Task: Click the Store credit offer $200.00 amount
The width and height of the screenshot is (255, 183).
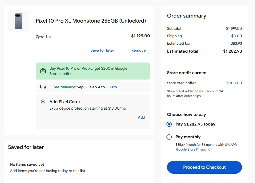Action: click(x=234, y=83)
